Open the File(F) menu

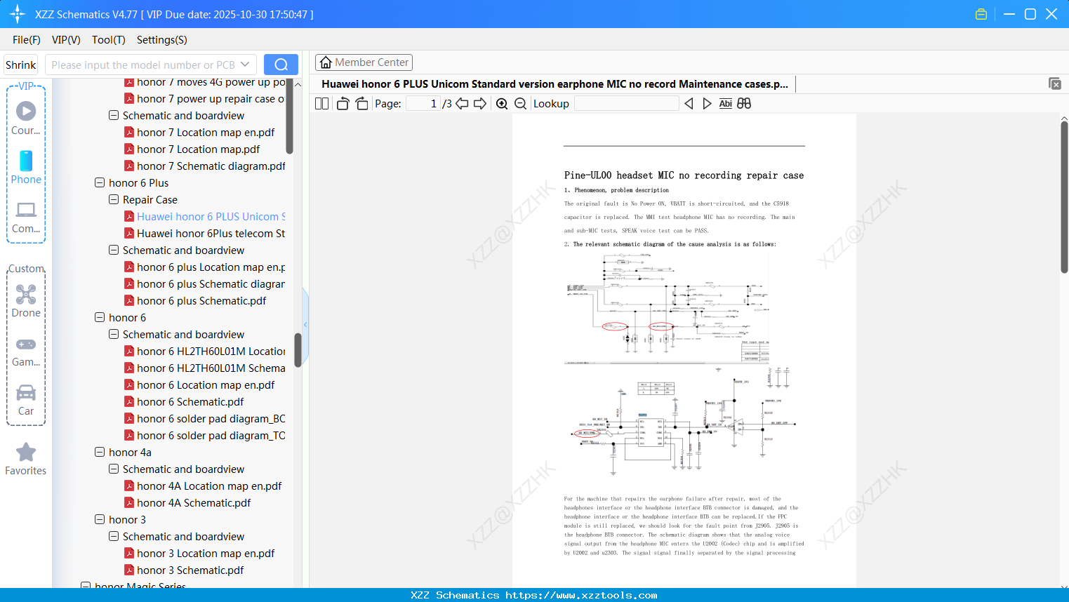pyautogui.click(x=27, y=40)
